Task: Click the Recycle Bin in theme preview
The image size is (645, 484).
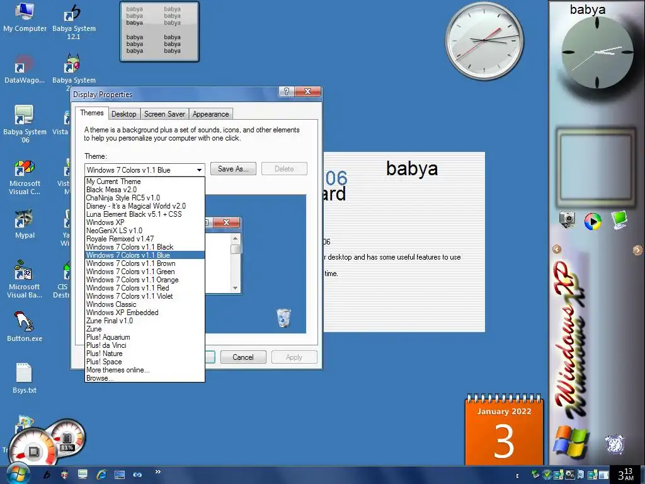Action: tap(284, 318)
